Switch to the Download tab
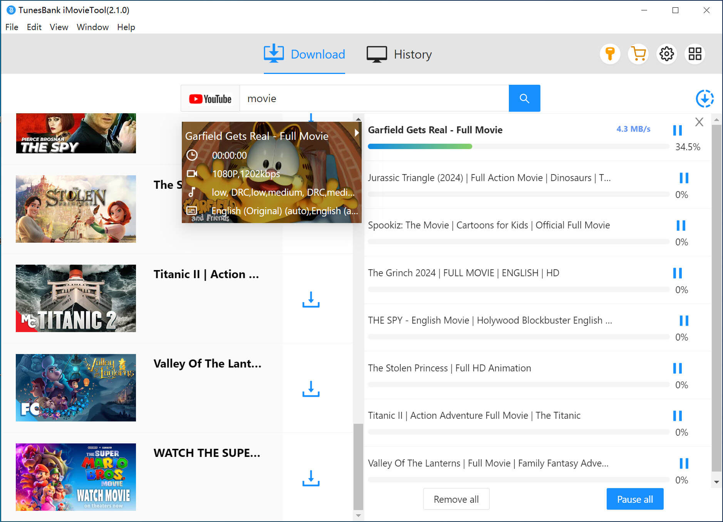Viewport: 723px width, 522px height. tap(304, 54)
